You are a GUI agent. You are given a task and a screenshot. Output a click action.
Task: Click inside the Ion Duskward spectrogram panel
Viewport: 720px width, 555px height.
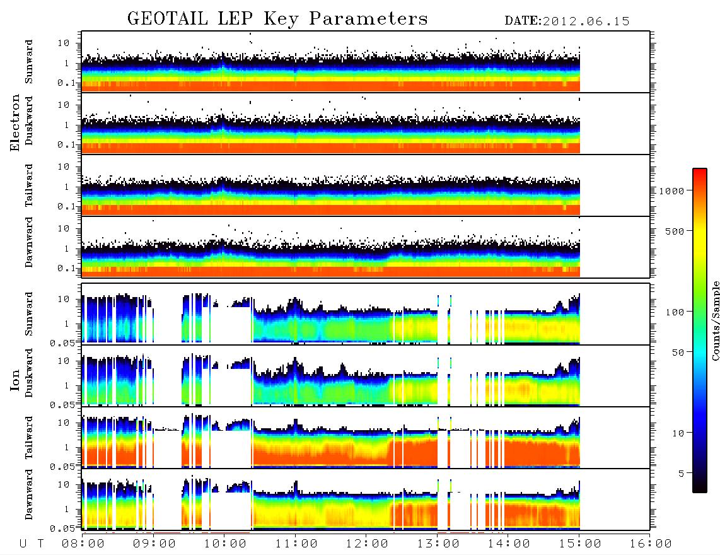366,376
